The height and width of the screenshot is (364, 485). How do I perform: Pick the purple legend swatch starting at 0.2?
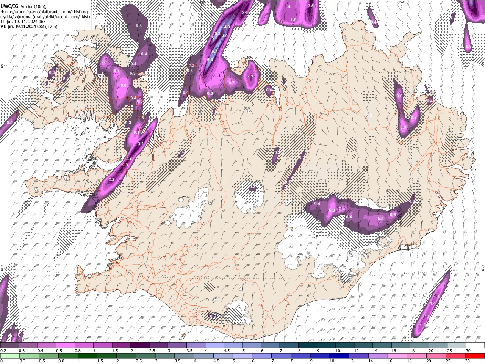[x=10, y=345]
